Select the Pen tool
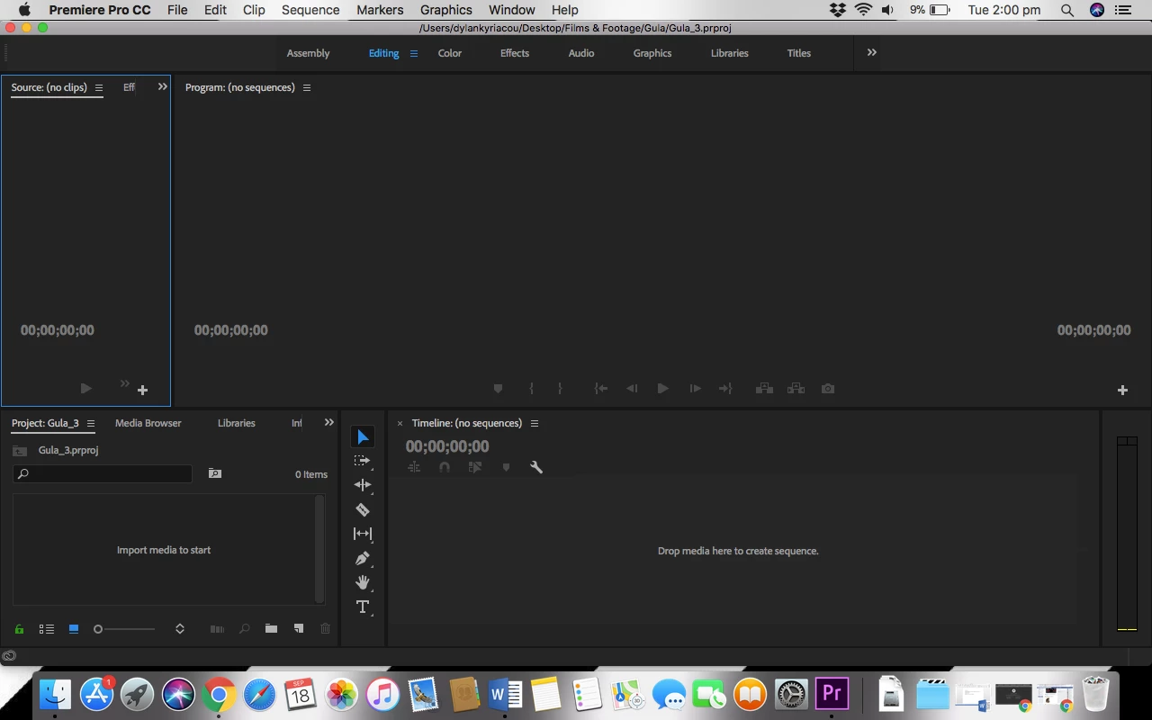1152x720 pixels. point(363,558)
